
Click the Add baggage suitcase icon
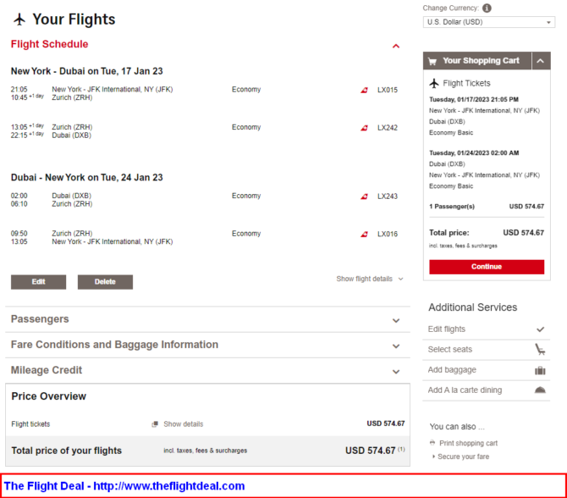click(540, 370)
